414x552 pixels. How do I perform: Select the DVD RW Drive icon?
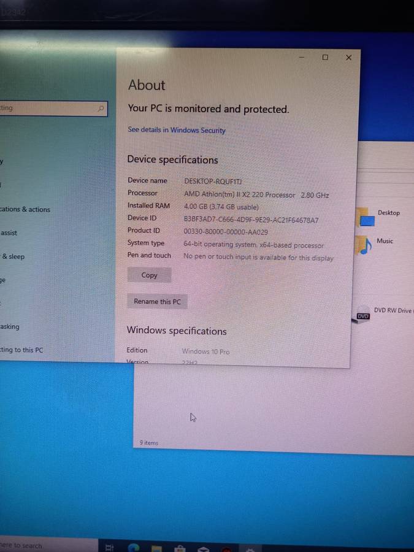(364, 313)
